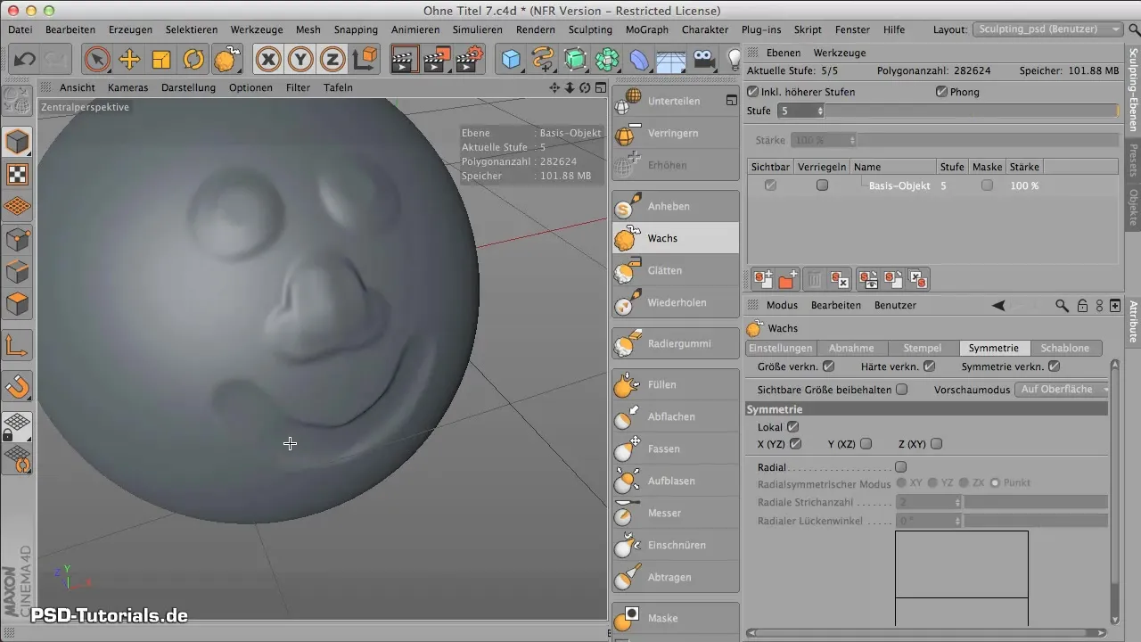The image size is (1141, 642).
Task: Enable the Radial checkbox
Action: point(900,467)
